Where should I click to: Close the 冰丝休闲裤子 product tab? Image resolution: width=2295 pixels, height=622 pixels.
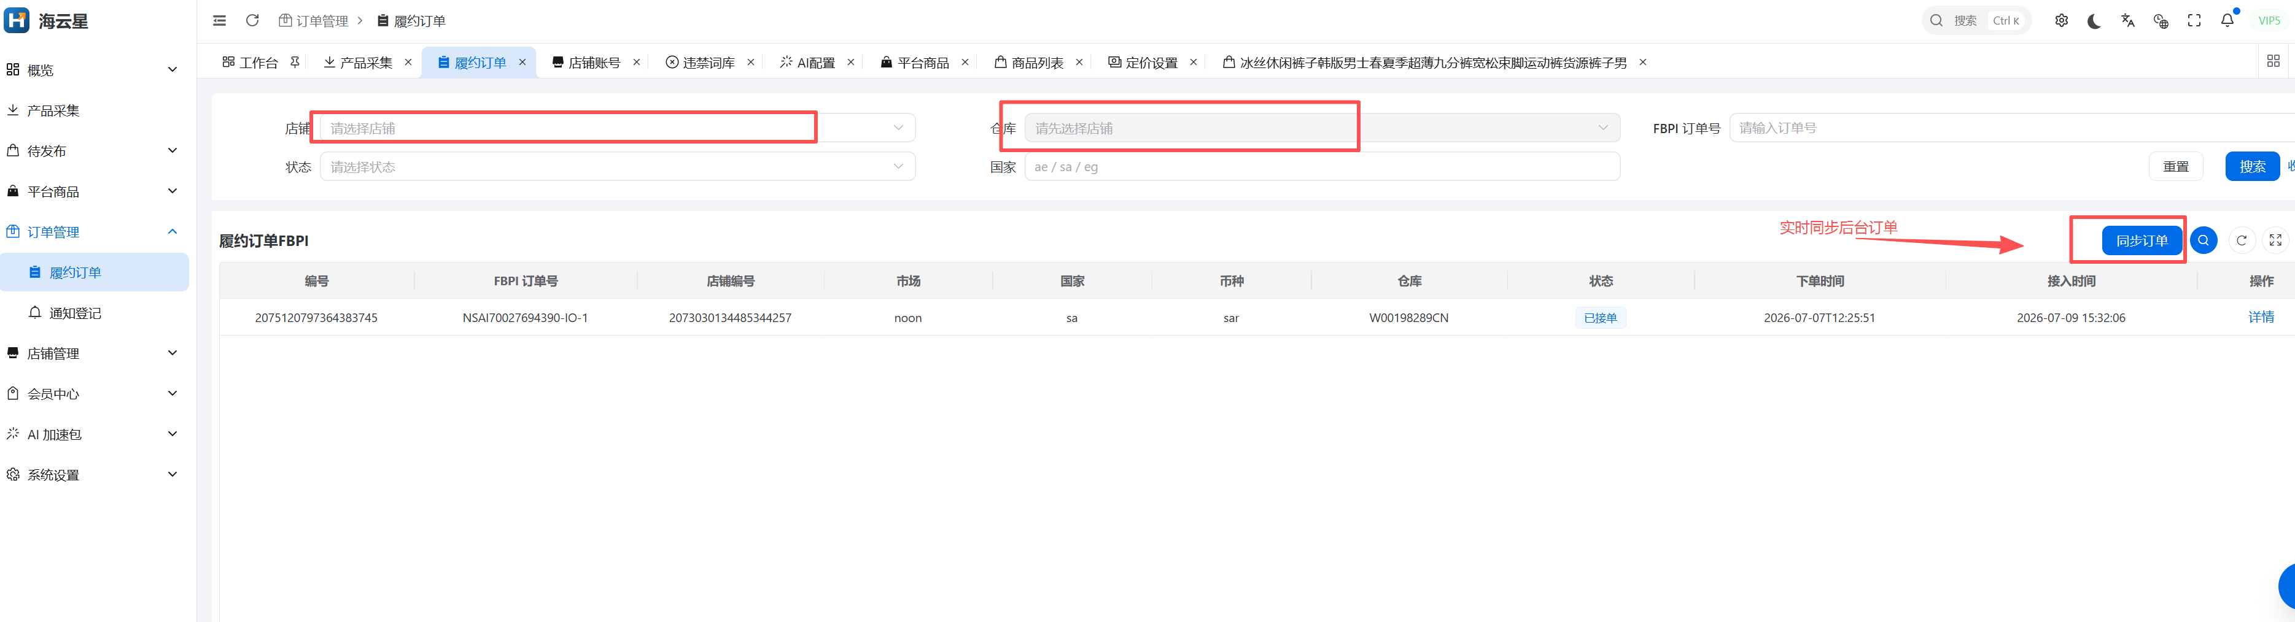1643,63
